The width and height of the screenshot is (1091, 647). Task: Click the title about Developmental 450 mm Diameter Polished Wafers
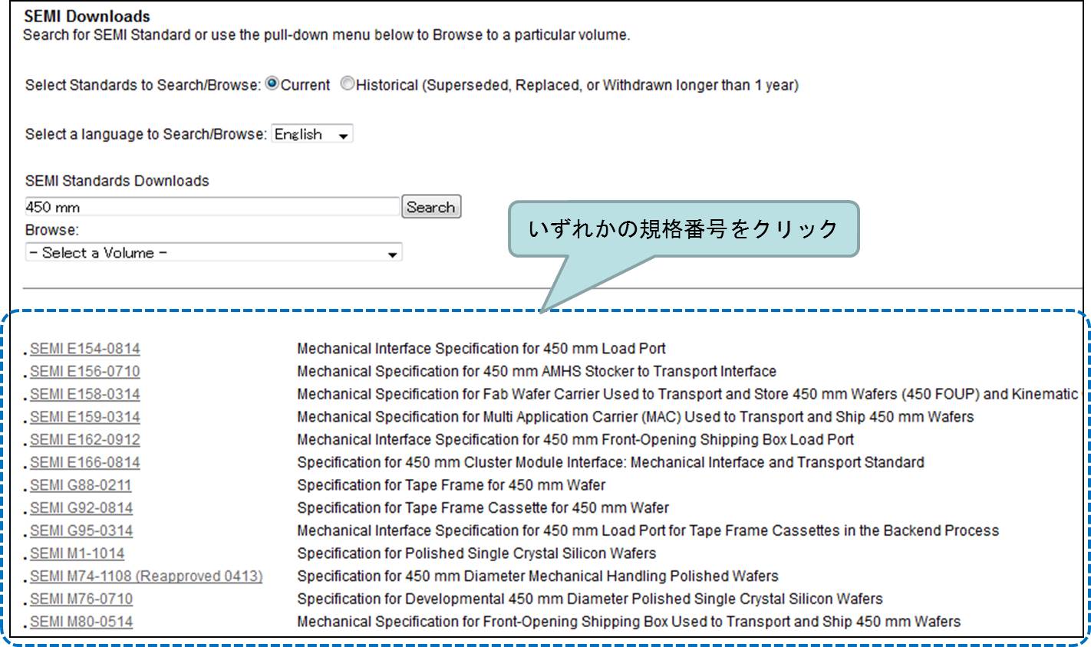click(590, 599)
